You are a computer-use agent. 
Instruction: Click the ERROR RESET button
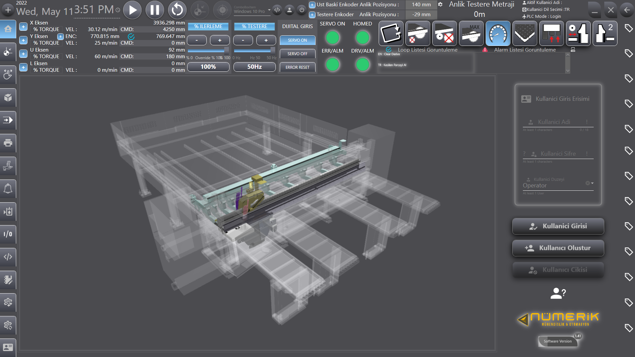pyautogui.click(x=297, y=67)
